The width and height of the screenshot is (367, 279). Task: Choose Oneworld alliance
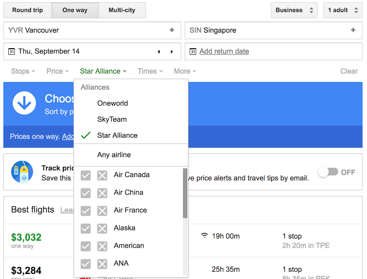coord(131,103)
